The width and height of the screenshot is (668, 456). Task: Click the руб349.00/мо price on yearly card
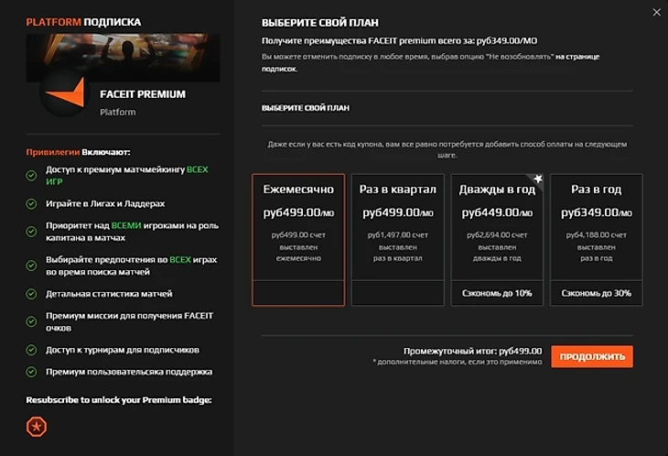click(x=596, y=212)
